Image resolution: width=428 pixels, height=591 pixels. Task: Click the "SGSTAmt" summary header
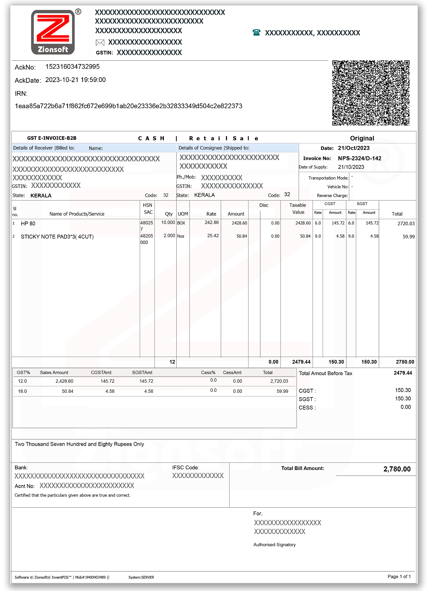(142, 373)
